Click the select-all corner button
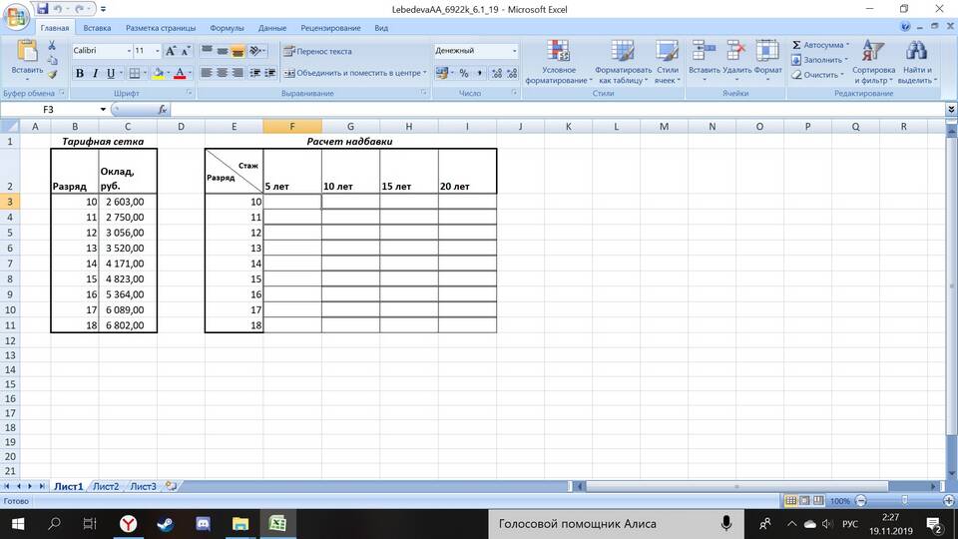The image size is (958, 539). [10, 126]
